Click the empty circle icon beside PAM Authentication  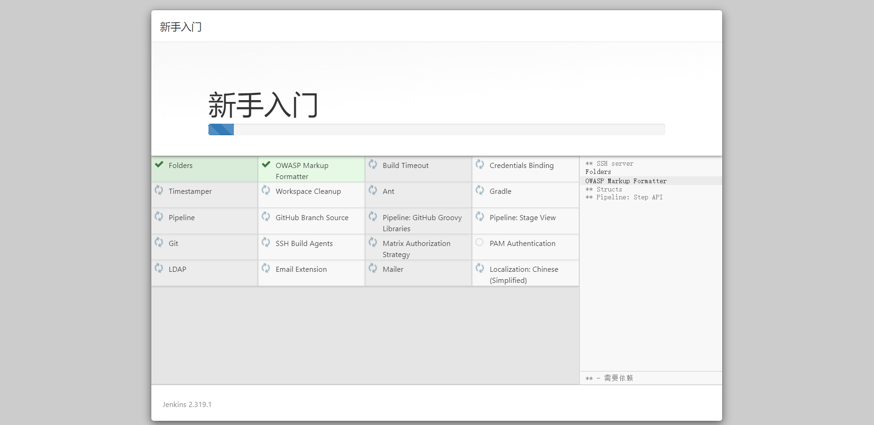[x=480, y=242]
